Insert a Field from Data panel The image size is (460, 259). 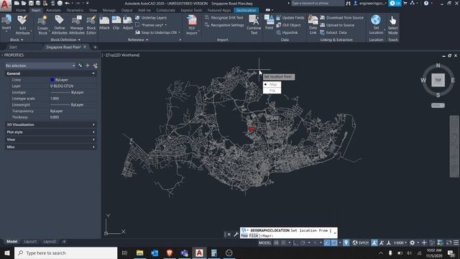[x=269, y=22]
